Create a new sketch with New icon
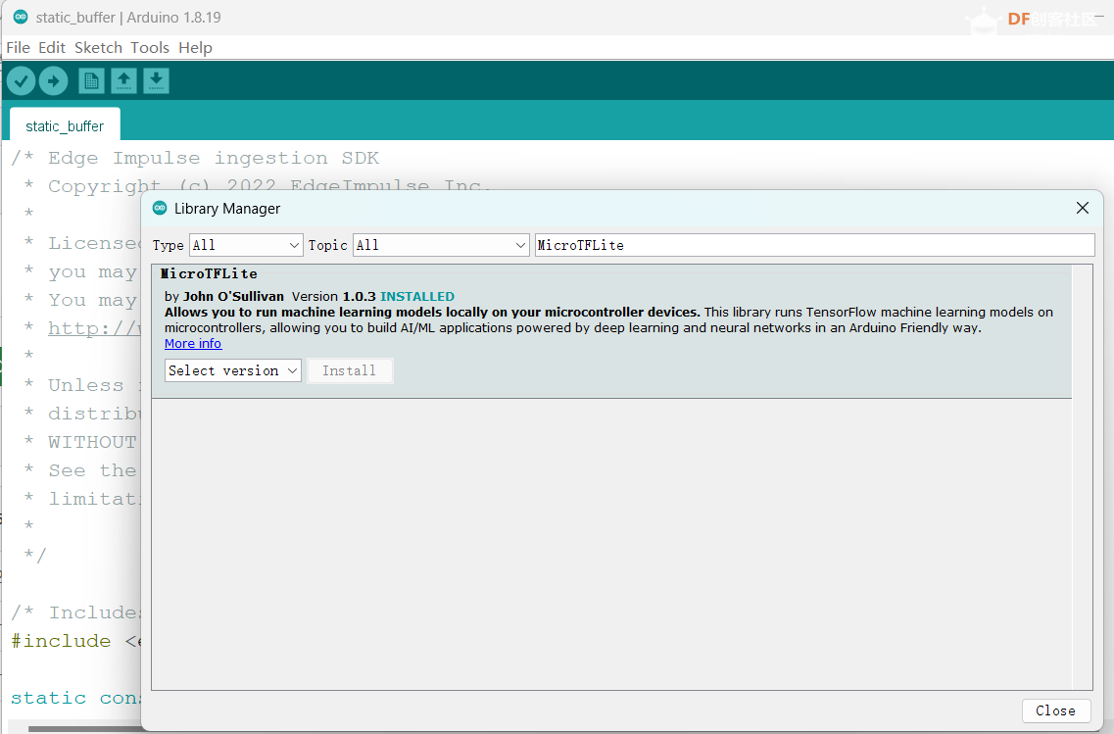 [x=92, y=81]
